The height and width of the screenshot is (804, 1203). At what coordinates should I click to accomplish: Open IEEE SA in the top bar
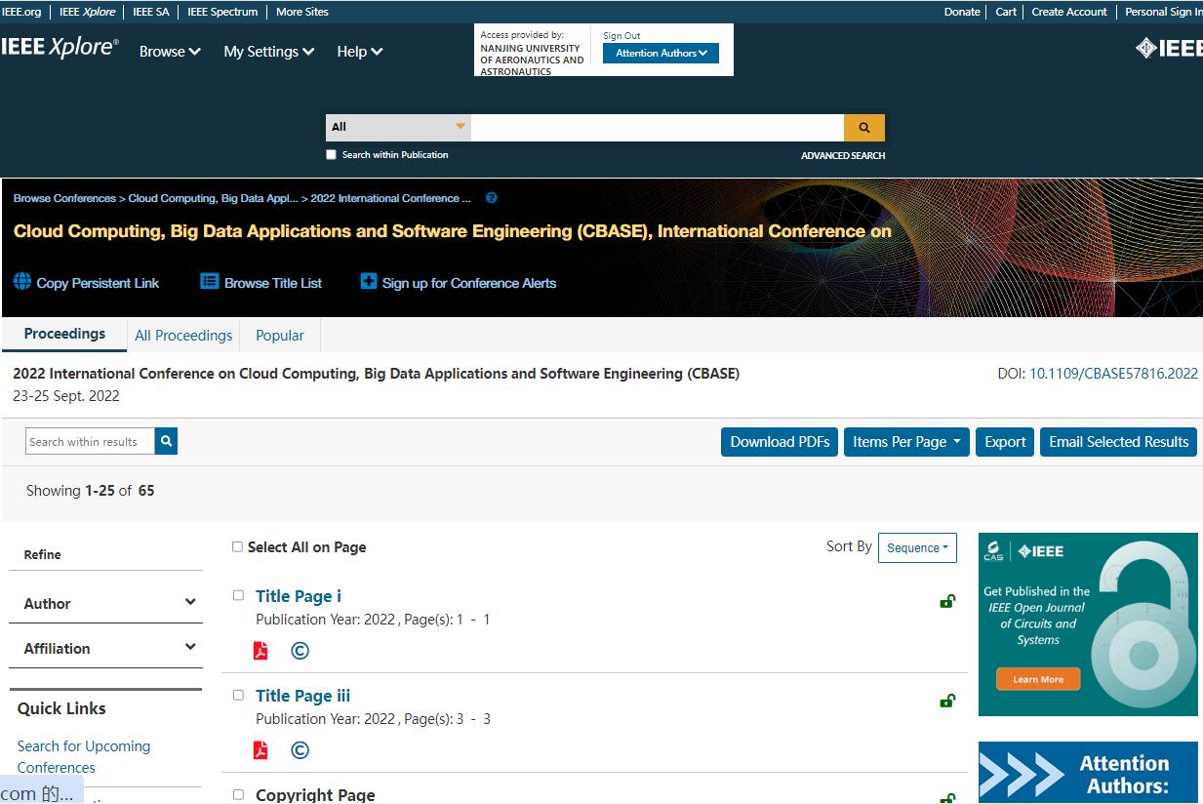click(151, 12)
